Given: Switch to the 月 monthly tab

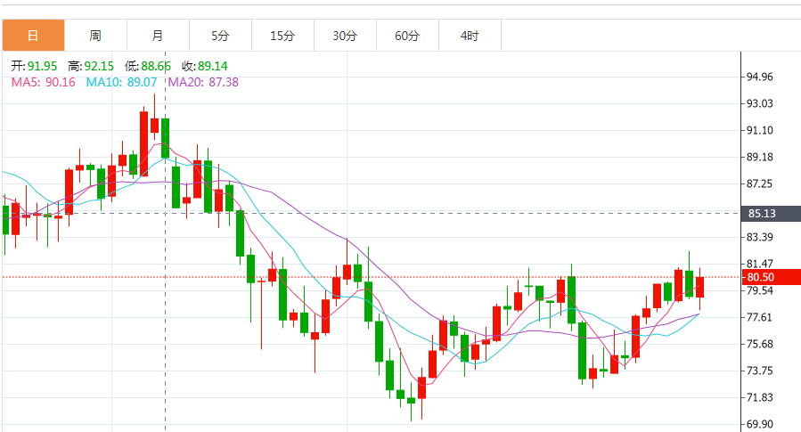Looking at the screenshot, I should [x=158, y=36].
